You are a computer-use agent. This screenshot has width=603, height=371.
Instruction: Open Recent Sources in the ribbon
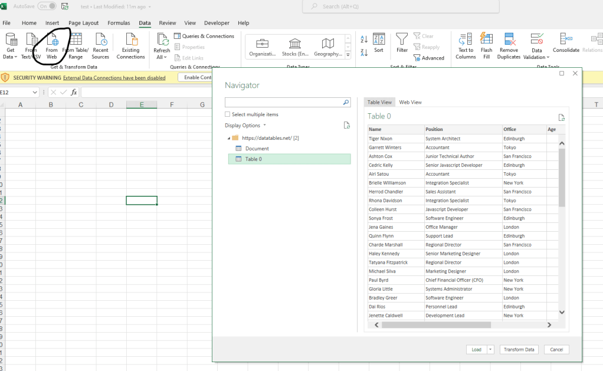pos(100,46)
